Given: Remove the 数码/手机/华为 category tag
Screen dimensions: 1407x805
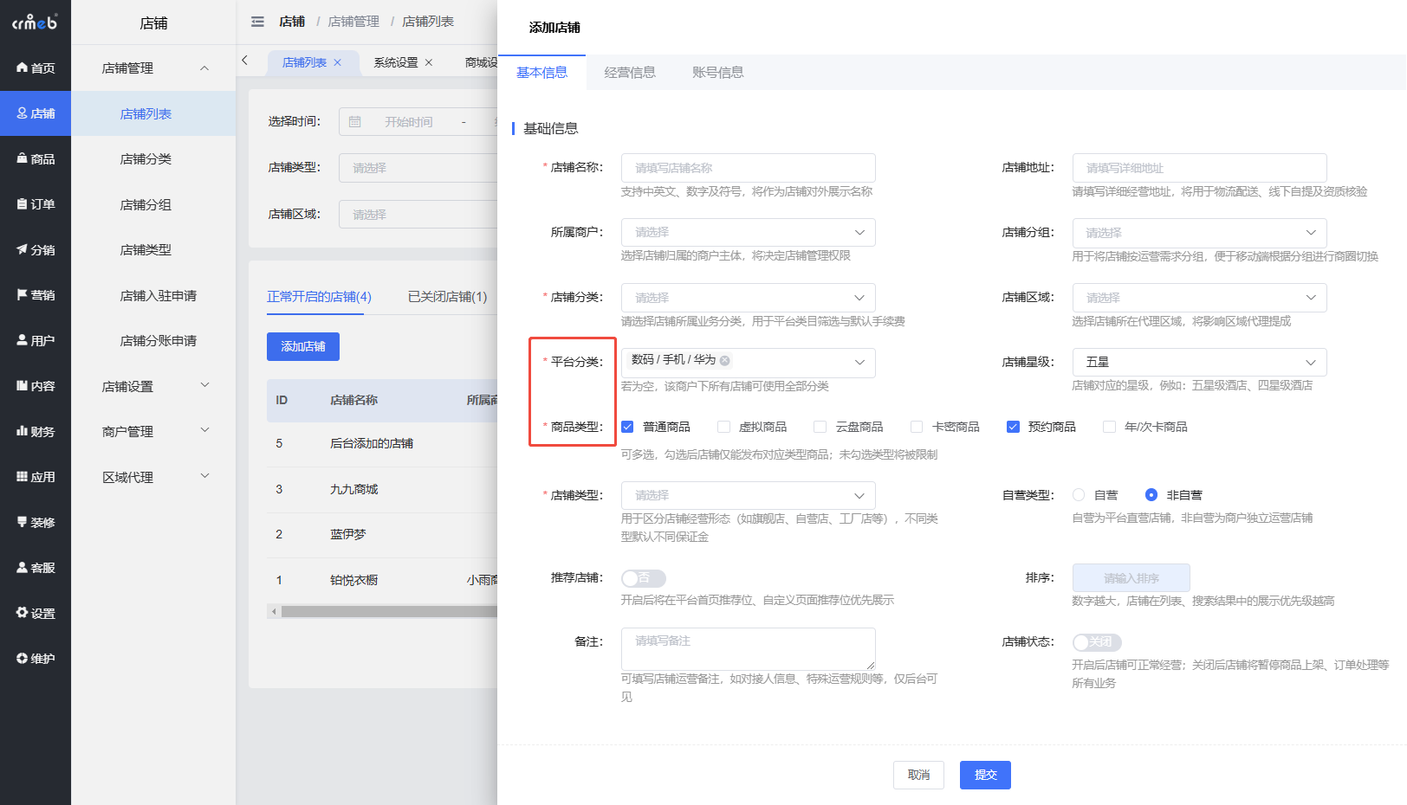Looking at the screenshot, I should pyautogui.click(x=724, y=360).
